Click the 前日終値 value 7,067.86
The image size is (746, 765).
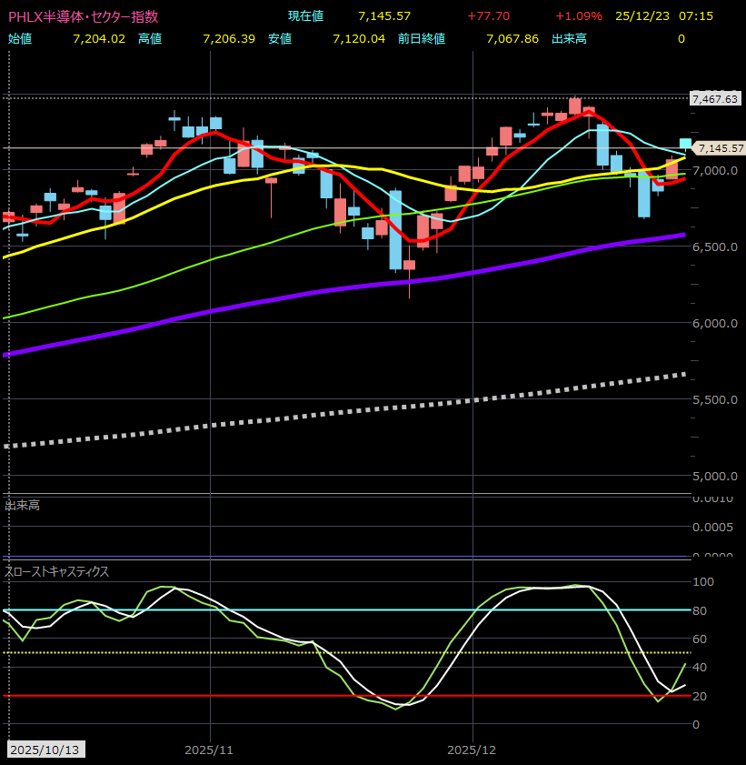tap(512, 39)
